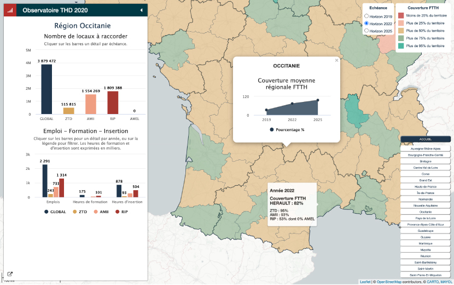Image resolution: width=454 pixels, height=285 pixels.
Task: Choose Bretagne from the region list
Action: click(x=425, y=162)
